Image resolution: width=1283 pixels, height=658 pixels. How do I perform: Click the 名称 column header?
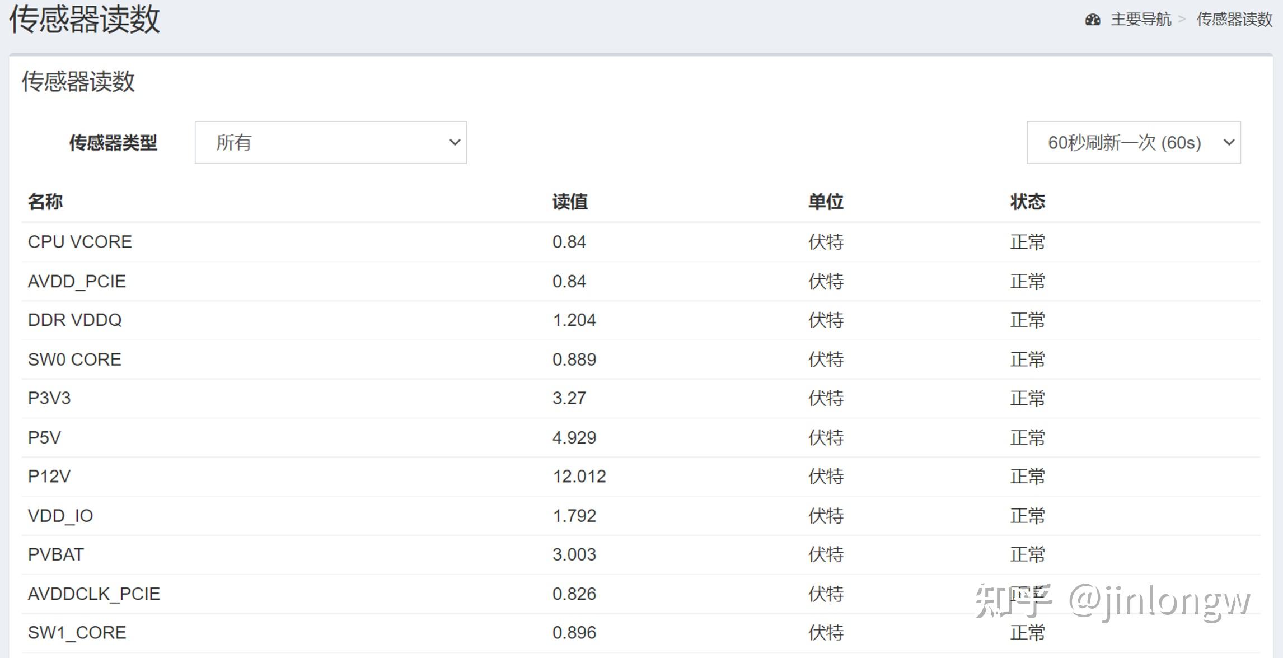pyautogui.click(x=45, y=202)
